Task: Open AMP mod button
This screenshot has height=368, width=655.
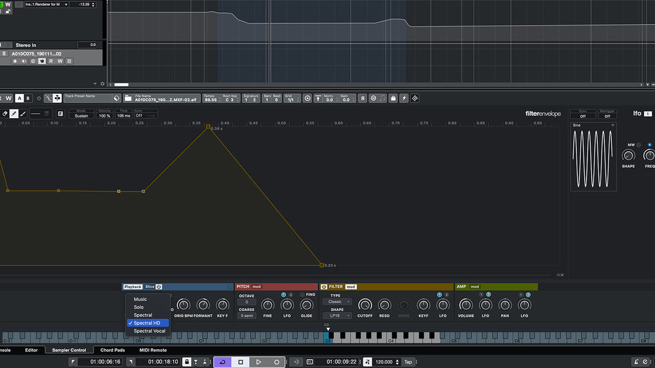Action: point(475,287)
